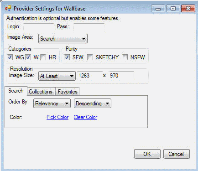
Task: Focus the Login input field
Action: (39, 27)
